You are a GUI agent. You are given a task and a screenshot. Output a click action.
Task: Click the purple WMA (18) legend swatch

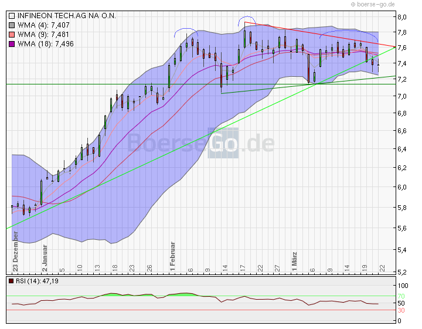click(x=12, y=44)
